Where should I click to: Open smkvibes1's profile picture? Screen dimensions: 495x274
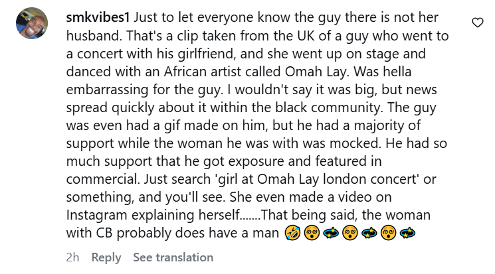pyautogui.click(x=31, y=24)
